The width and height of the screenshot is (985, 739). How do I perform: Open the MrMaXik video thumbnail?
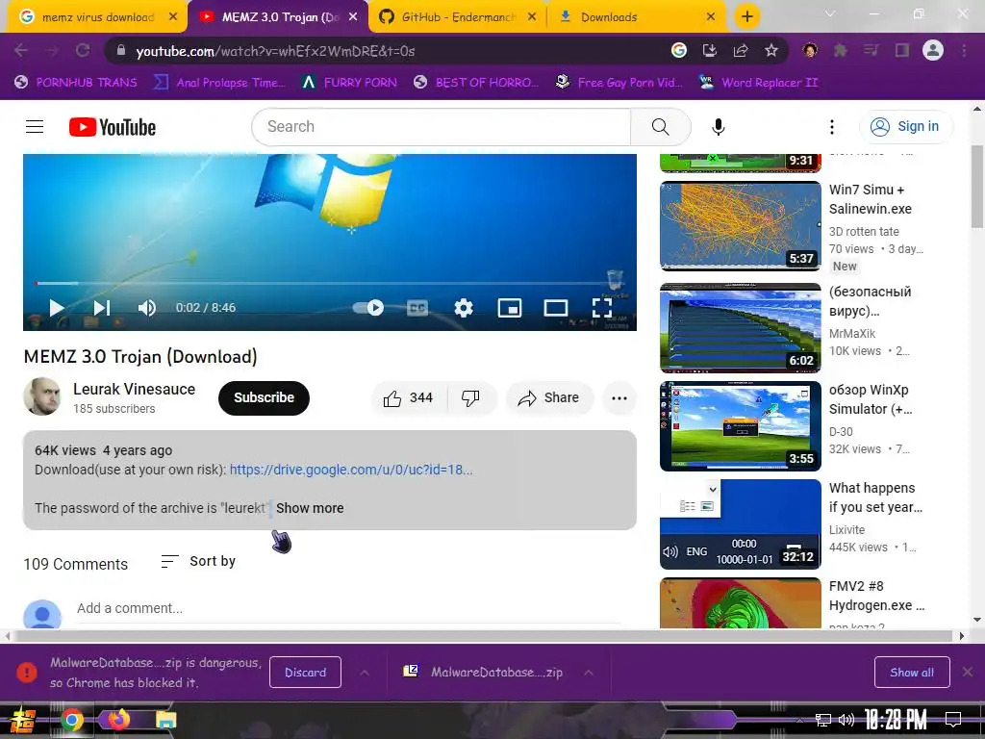[741, 328]
